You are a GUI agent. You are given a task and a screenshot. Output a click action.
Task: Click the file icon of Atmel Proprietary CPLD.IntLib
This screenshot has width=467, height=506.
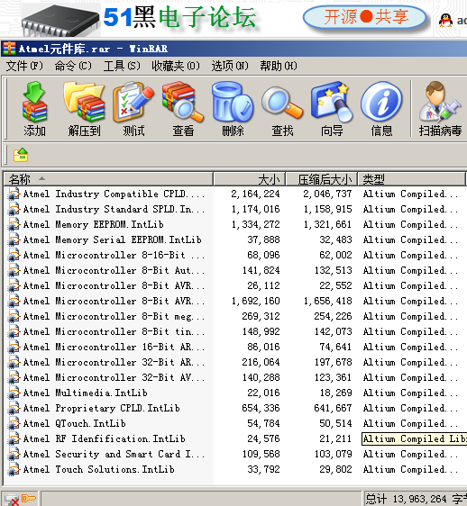[14, 408]
